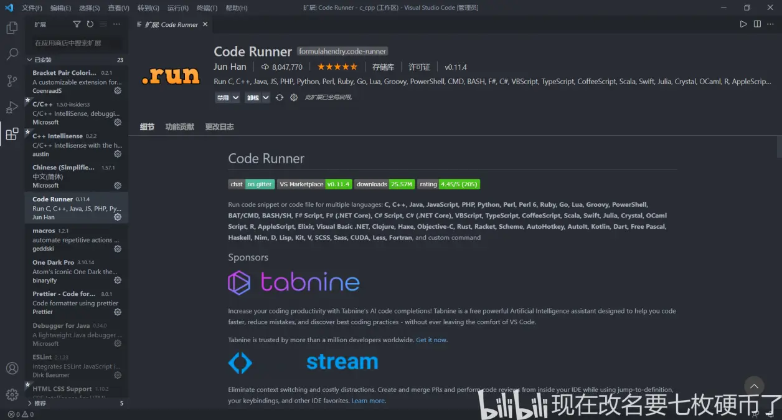Viewport: 782px width, 420px height.
Task: Manage the C/C++ extension via its gear
Action: tap(118, 122)
